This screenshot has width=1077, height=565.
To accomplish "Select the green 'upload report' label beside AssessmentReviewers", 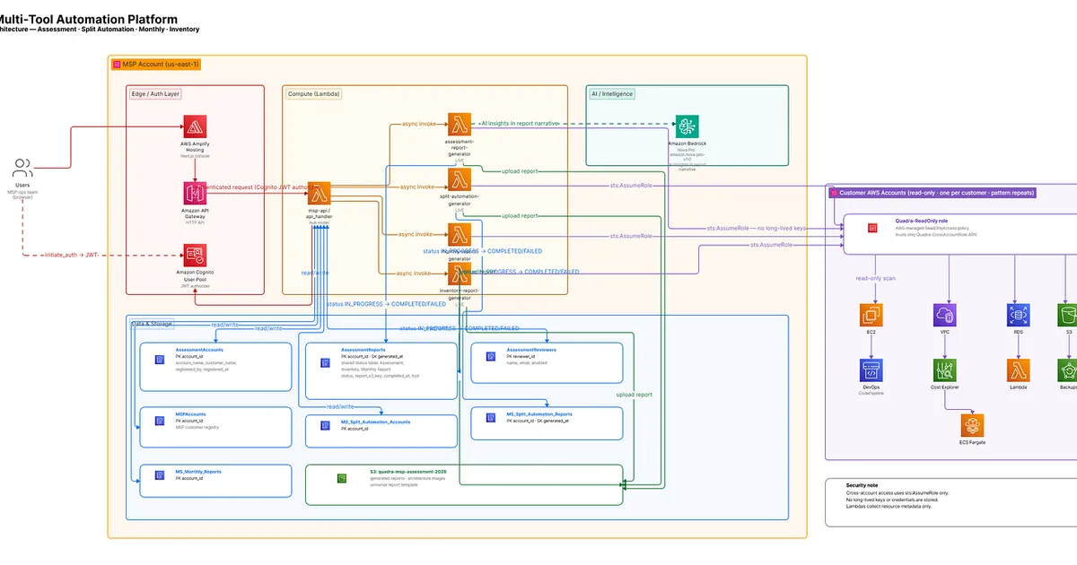I will (635, 395).
